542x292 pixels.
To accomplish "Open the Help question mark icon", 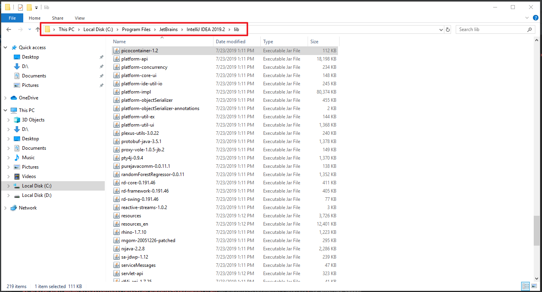I will coord(535,18).
